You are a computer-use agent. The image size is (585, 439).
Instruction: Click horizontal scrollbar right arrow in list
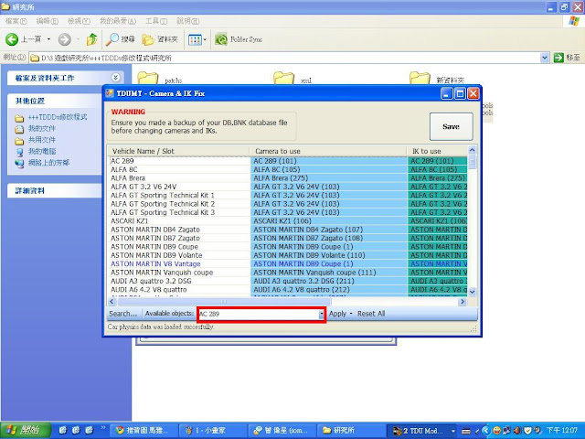(x=463, y=301)
